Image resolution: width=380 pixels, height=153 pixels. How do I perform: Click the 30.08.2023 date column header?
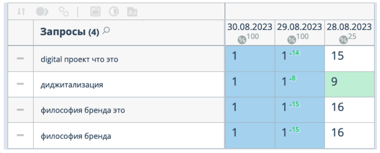pos(250,27)
